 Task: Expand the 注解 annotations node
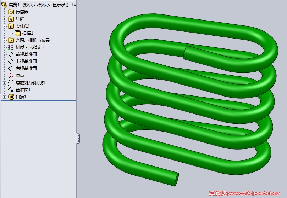(4, 19)
